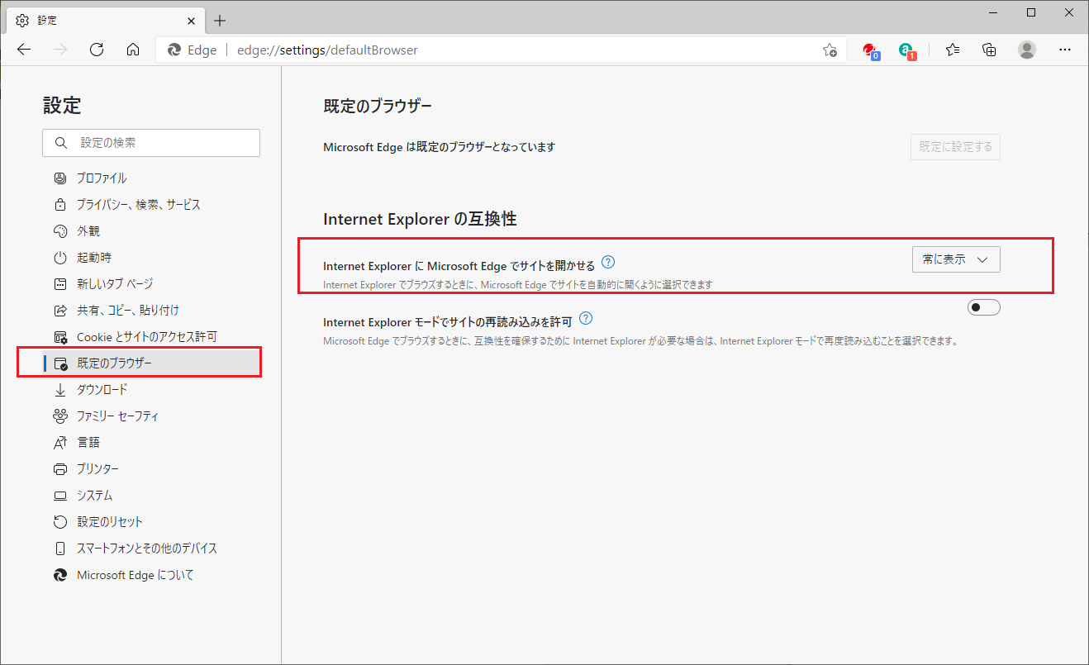
Task: Click the 設定の検索 search box
Action: [151, 143]
